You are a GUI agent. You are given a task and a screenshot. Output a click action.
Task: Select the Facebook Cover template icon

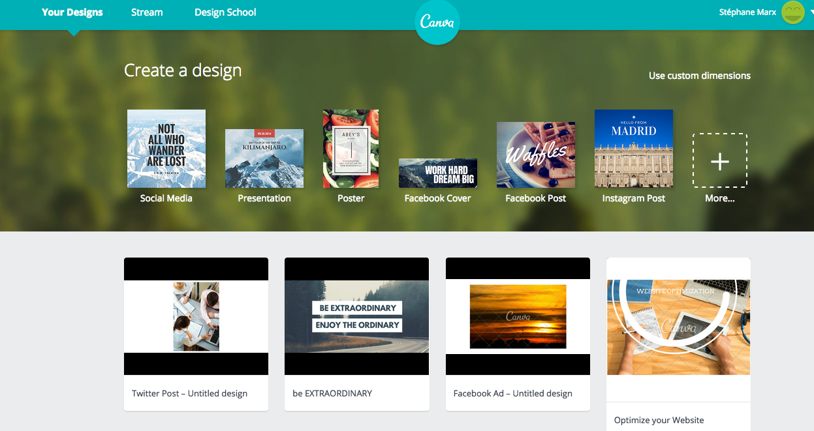pos(437,173)
